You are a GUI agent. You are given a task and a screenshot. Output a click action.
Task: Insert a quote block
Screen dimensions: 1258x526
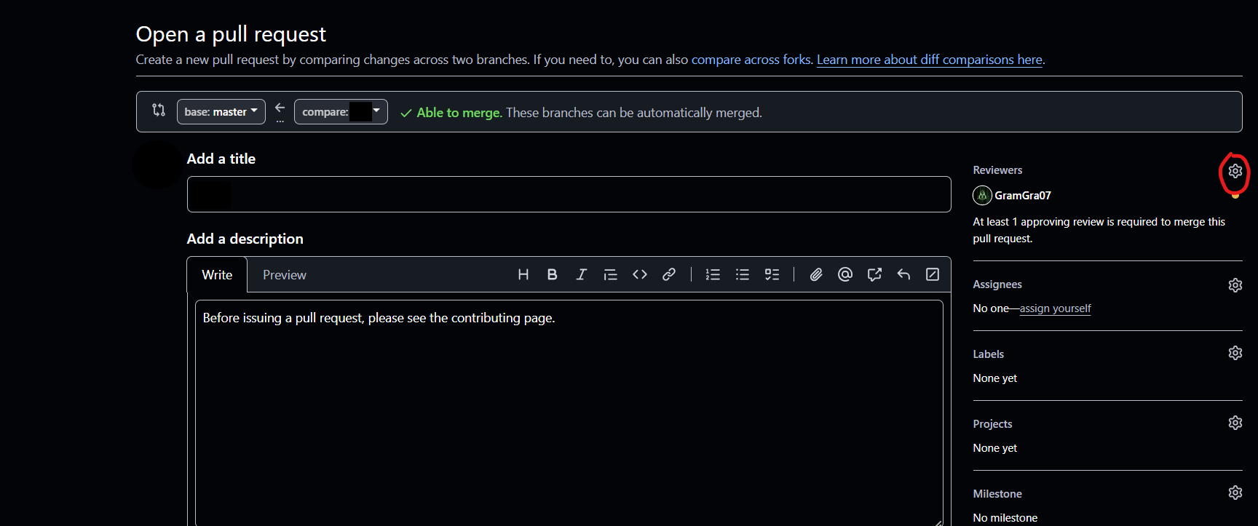[x=610, y=274]
